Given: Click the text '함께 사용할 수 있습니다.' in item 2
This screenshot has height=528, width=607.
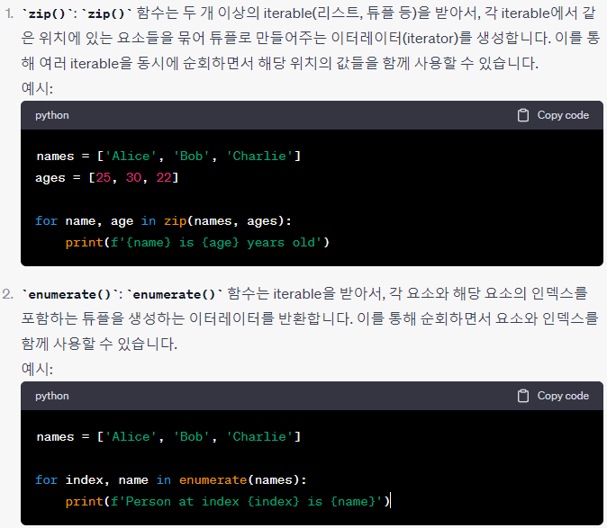Looking at the screenshot, I should tap(99, 344).
